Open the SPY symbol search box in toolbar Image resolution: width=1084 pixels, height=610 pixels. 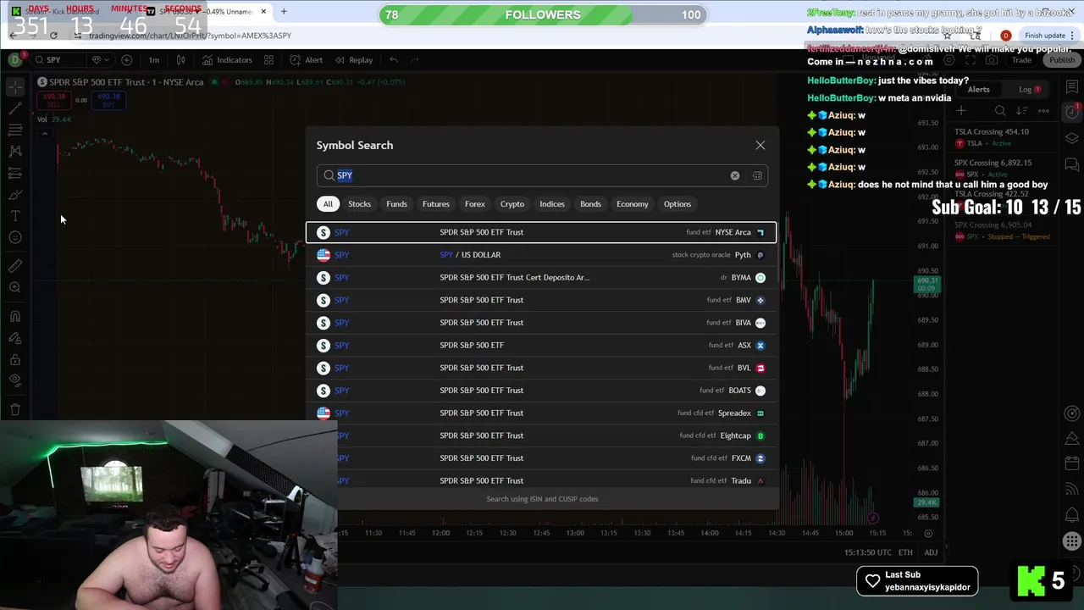(58, 60)
